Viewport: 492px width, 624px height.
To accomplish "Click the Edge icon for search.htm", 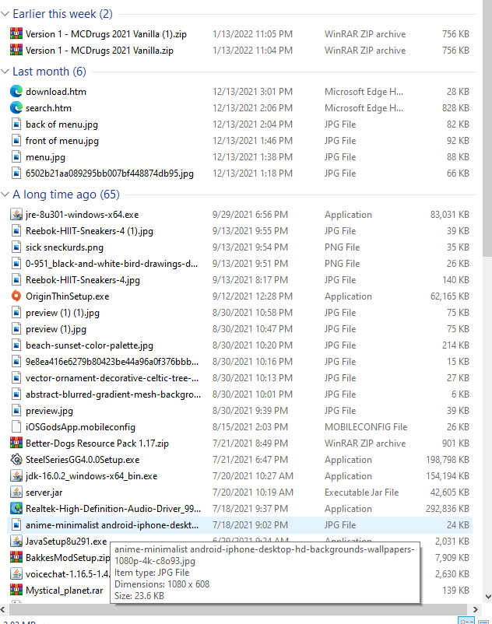I will coord(16,108).
